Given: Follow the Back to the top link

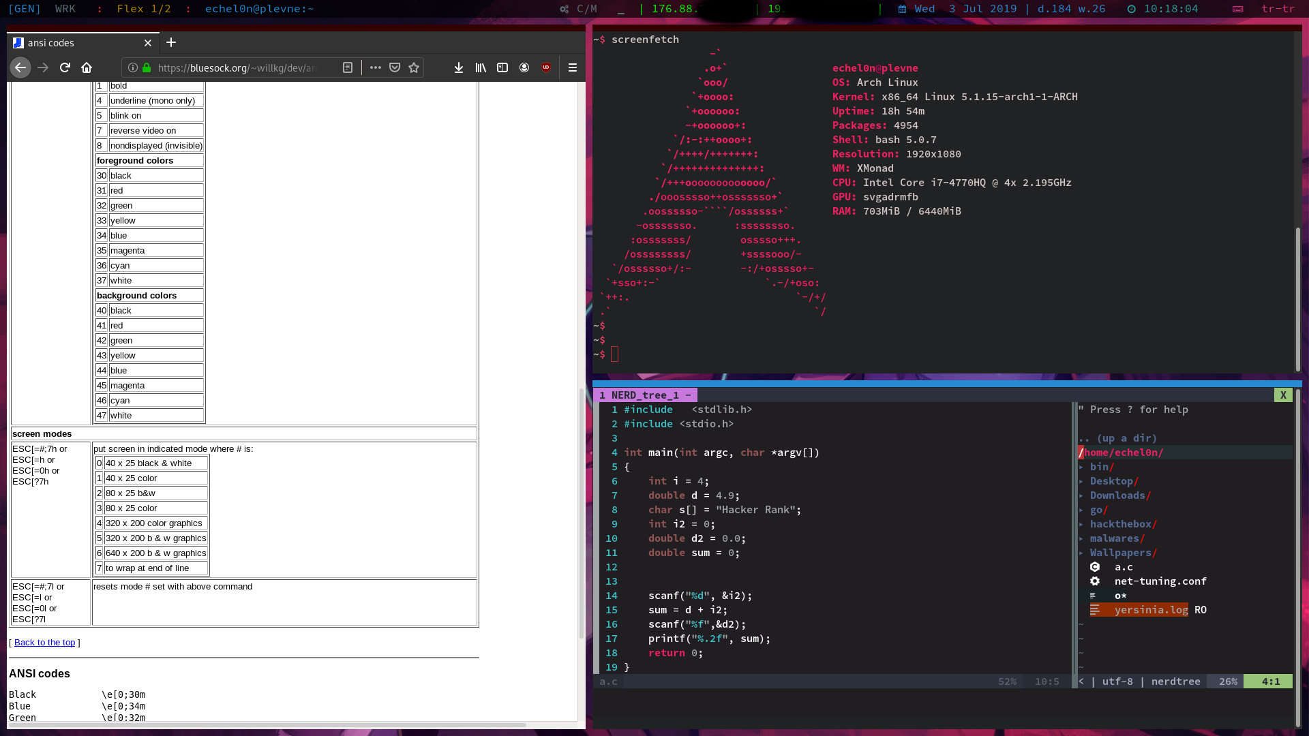Looking at the screenshot, I should [x=44, y=643].
